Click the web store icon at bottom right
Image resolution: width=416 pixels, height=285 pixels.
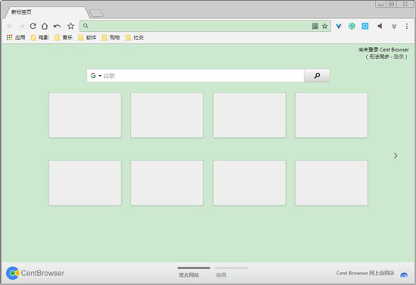404,274
